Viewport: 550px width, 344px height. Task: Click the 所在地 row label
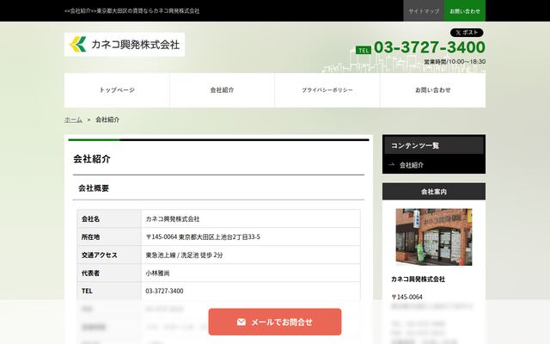(90, 237)
